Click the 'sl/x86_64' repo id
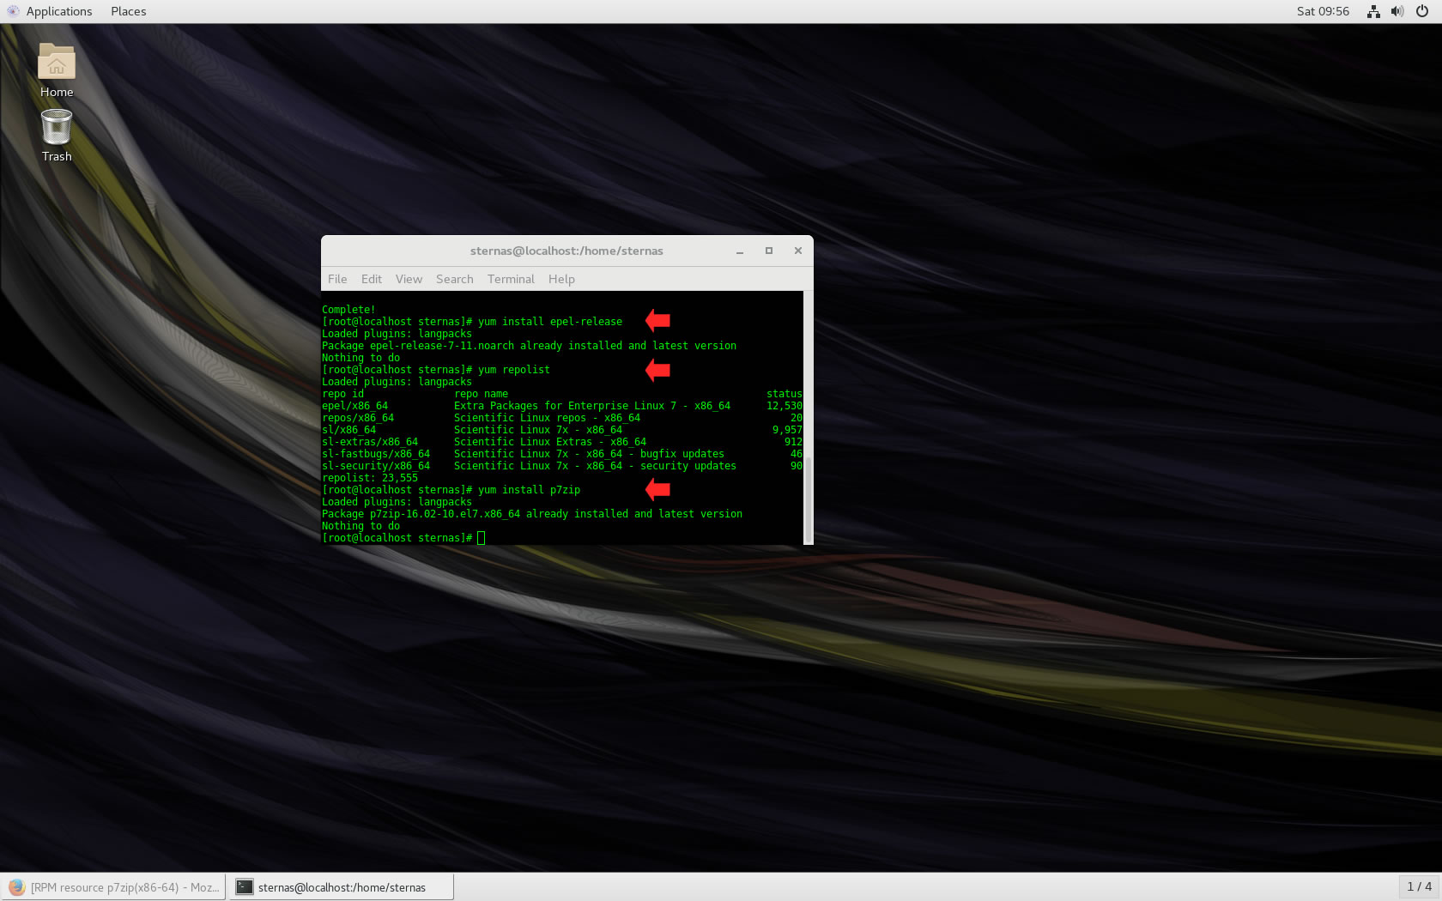The width and height of the screenshot is (1442, 901). [348, 430]
